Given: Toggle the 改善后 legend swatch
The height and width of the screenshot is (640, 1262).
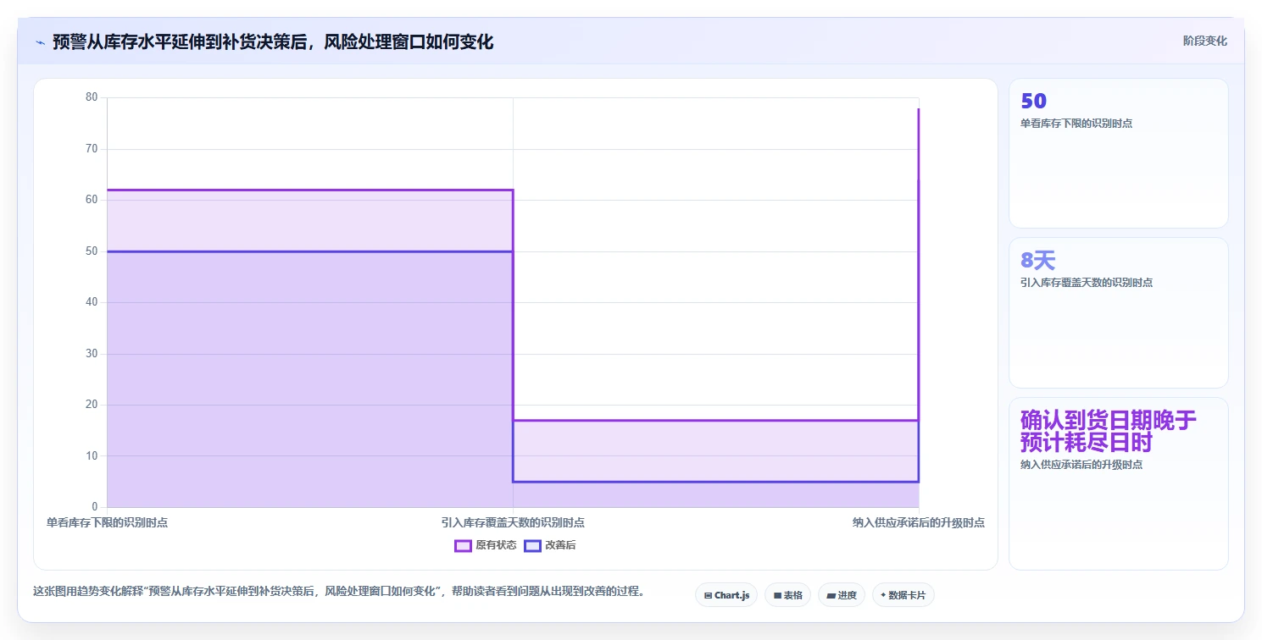Looking at the screenshot, I should pyautogui.click(x=532, y=546).
